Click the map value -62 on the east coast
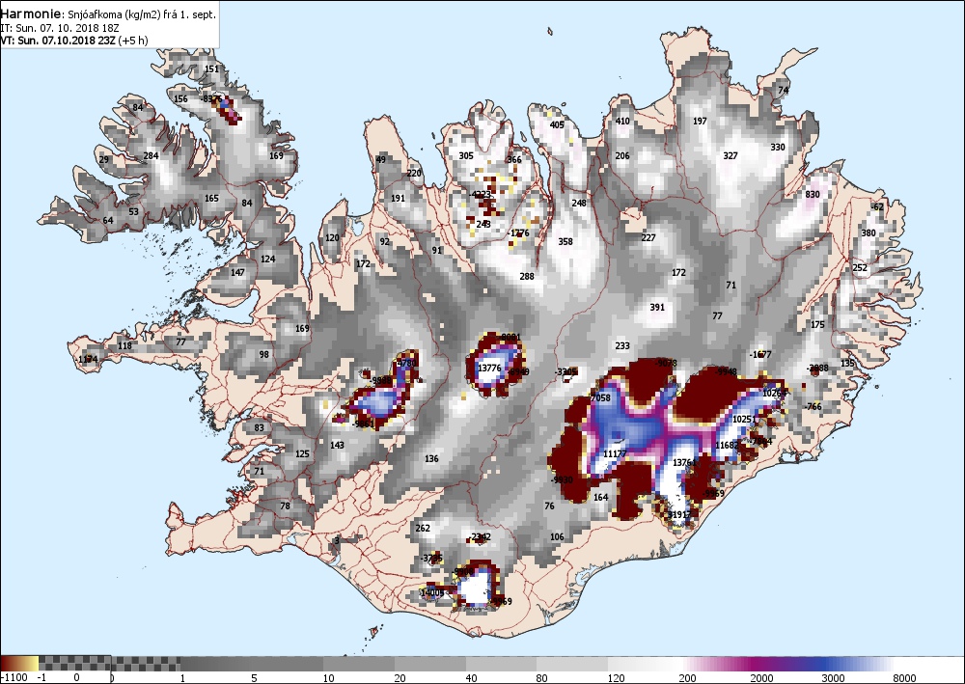Image resolution: width=965 pixels, height=684 pixels. pyautogui.click(x=877, y=206)
